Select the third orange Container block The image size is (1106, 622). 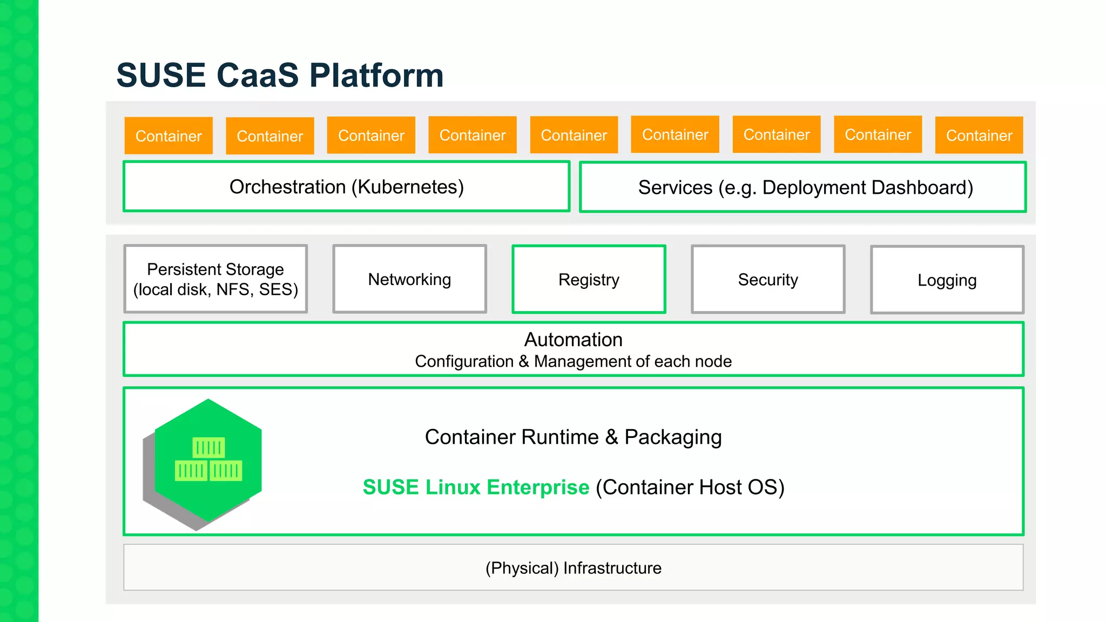point(371,135)
